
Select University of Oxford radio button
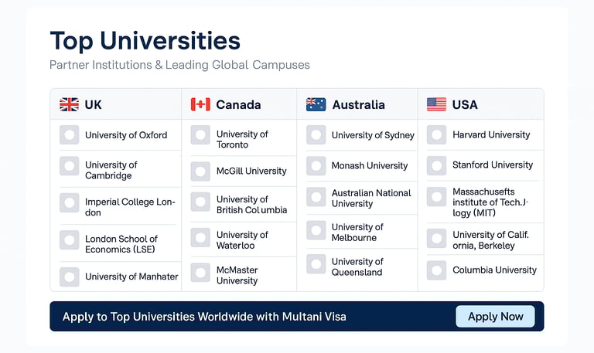coord(70,134)
